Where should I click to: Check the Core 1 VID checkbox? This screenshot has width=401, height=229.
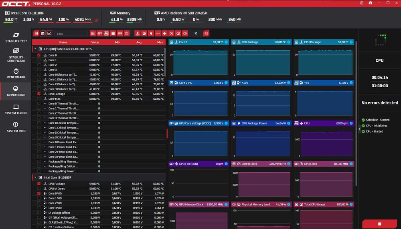tap(39, 198)
